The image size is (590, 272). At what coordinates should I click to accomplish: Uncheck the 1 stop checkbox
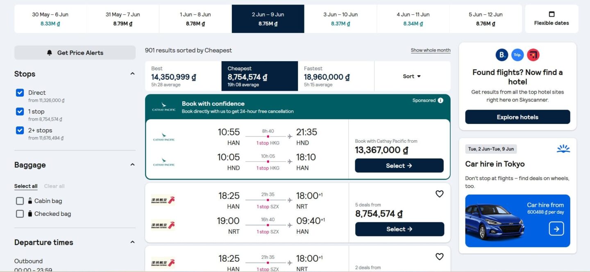(x=20, y=112)
